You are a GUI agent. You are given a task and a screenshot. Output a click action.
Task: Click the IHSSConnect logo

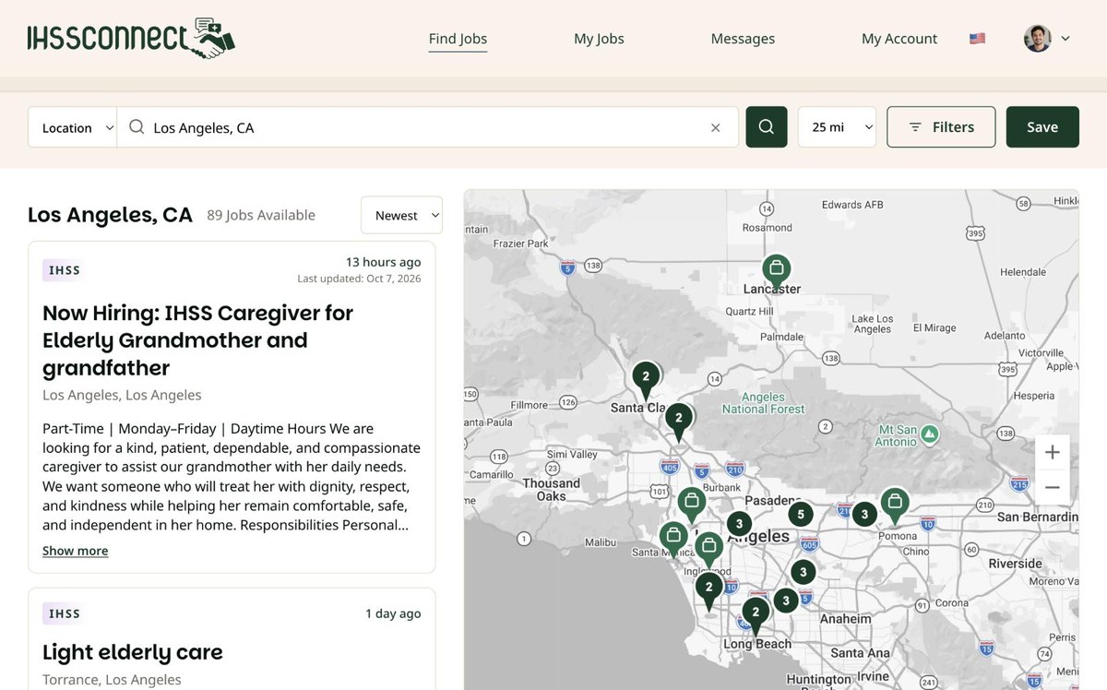click(x=131, y=38)
